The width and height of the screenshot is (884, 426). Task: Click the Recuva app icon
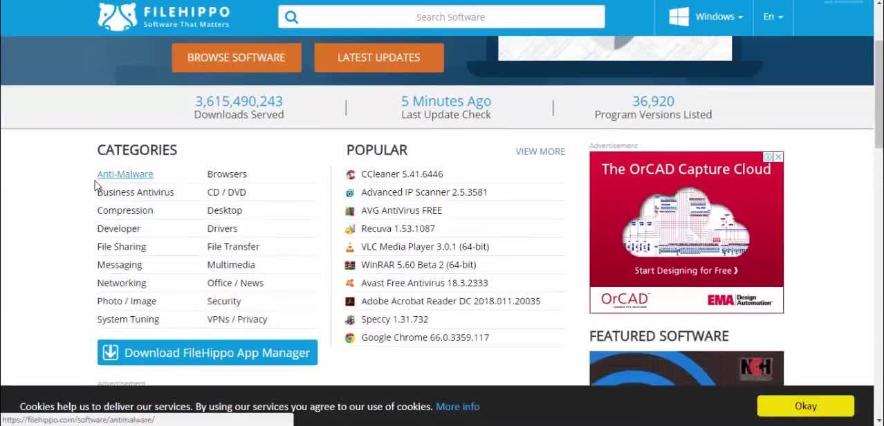[x=350, y=229]
